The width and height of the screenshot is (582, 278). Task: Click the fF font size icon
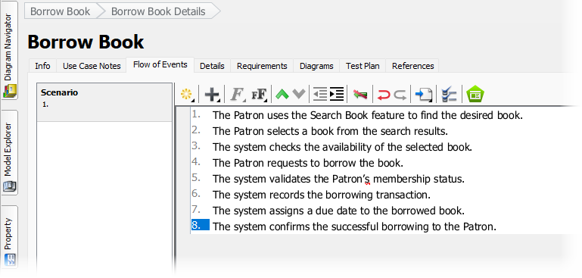coord(259,95)
